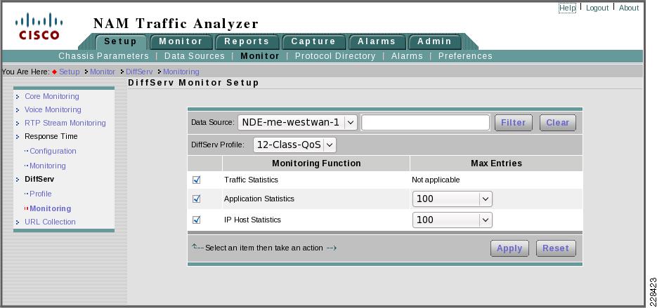
Task: Click Setup in the breadcrumb
Action: point(69,72)
